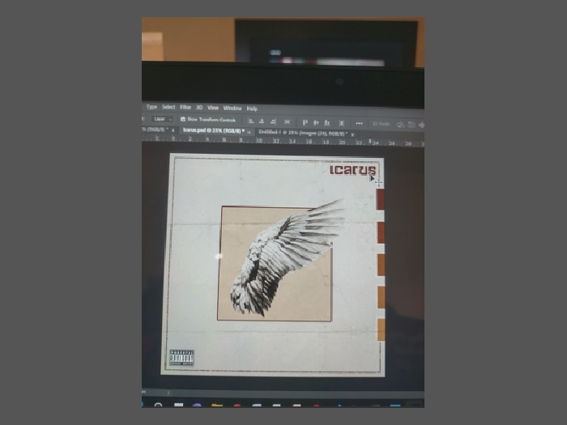Viewport: 567px width, 425px height.
Task: Switch to the Untitled-1 document tab
Action: [303, 133]
